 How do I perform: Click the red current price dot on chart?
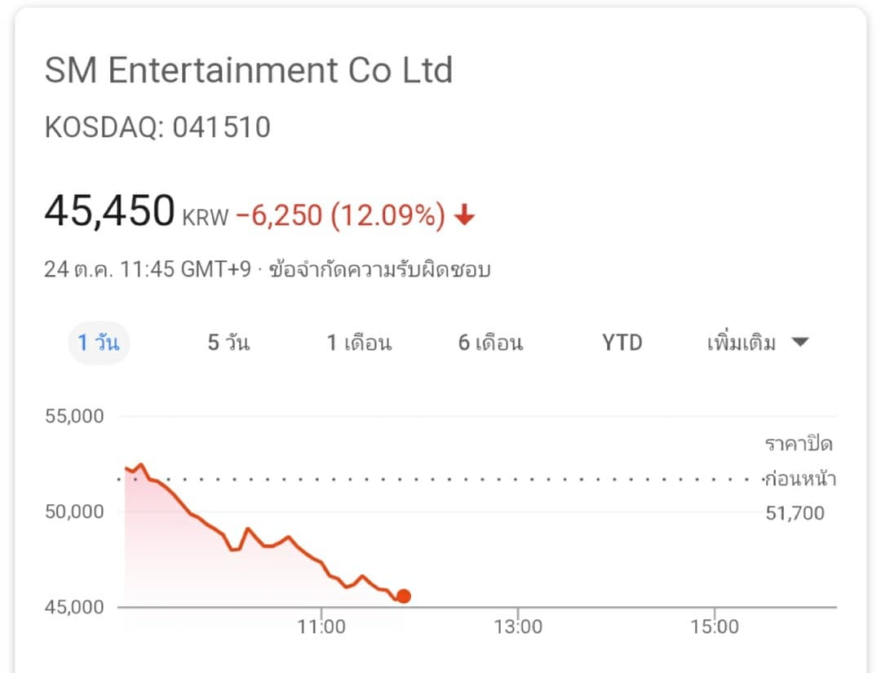[x=404, y=596]
